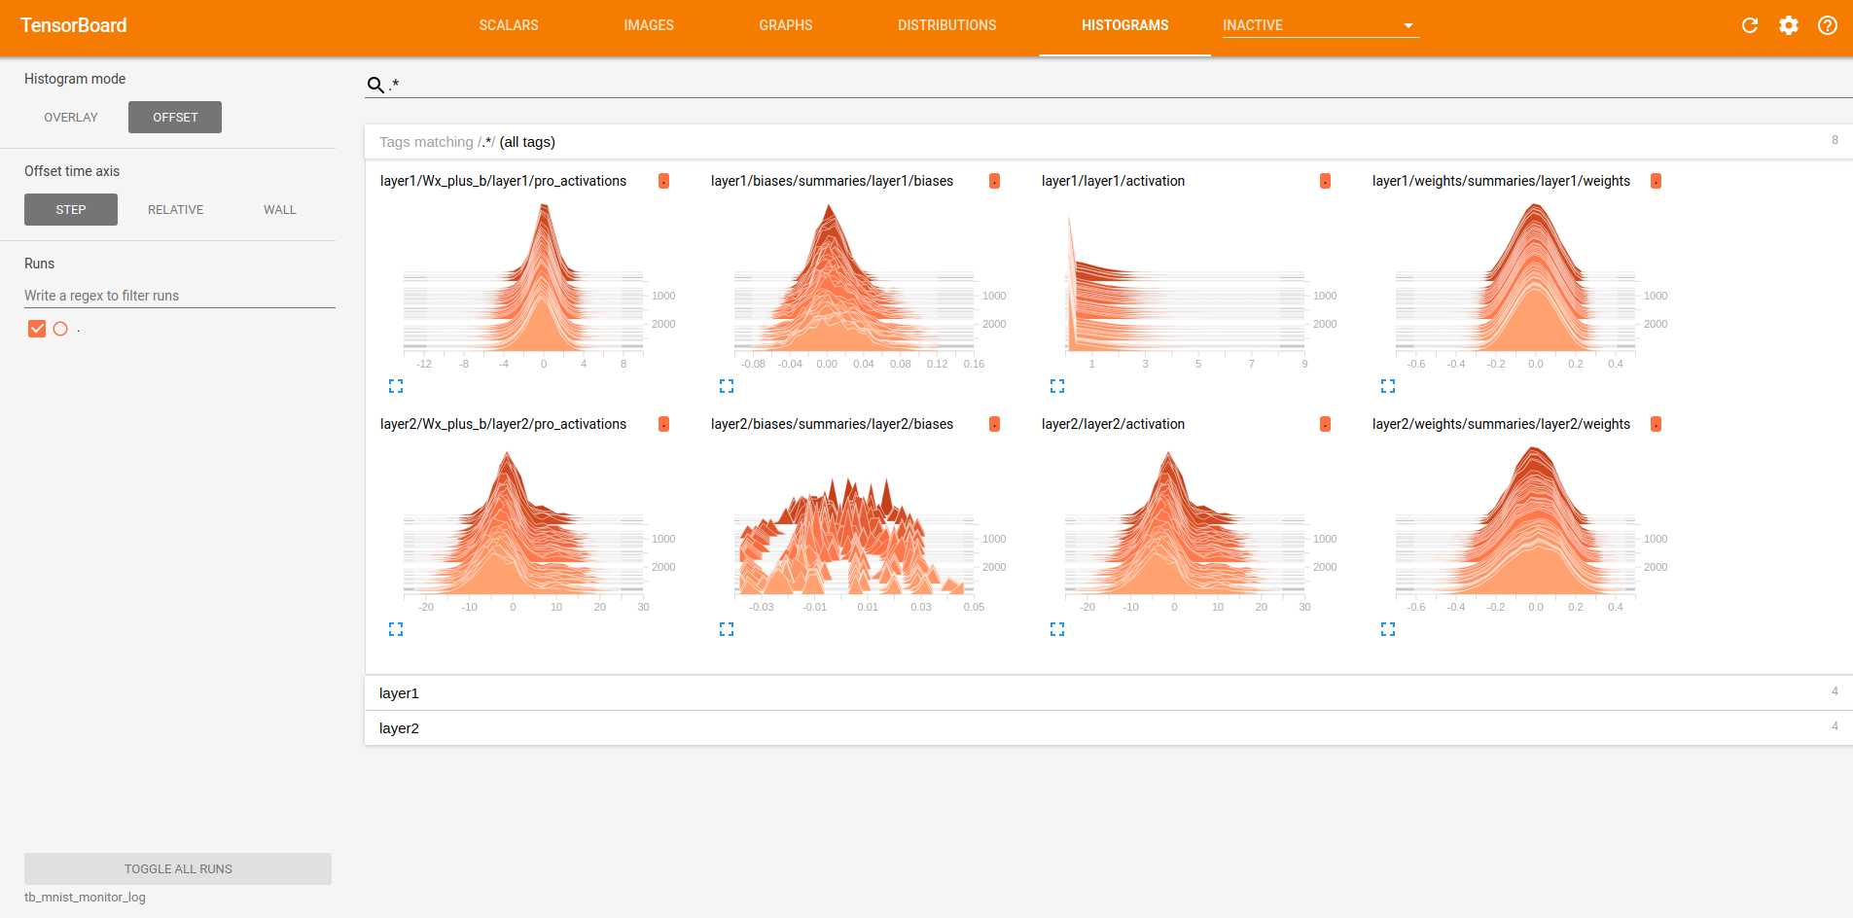This screenshot has width=1853, height=918.
Task: Switch histogram mode to OVERLAY
Action: pos(71,117)
